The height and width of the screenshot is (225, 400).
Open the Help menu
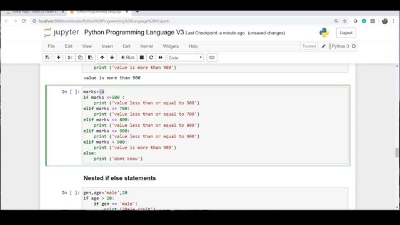[x=193, y=46]
